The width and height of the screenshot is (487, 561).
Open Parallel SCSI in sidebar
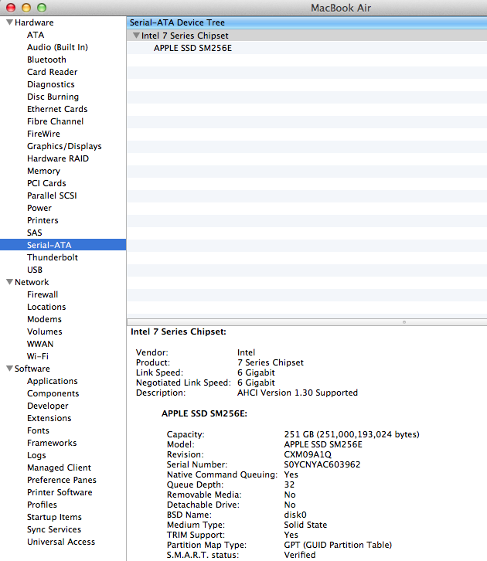point(52,195)
